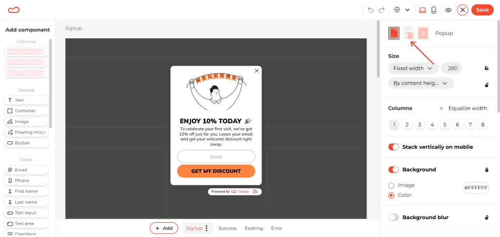Open the Fixed width dropdown

coord(412,68)
